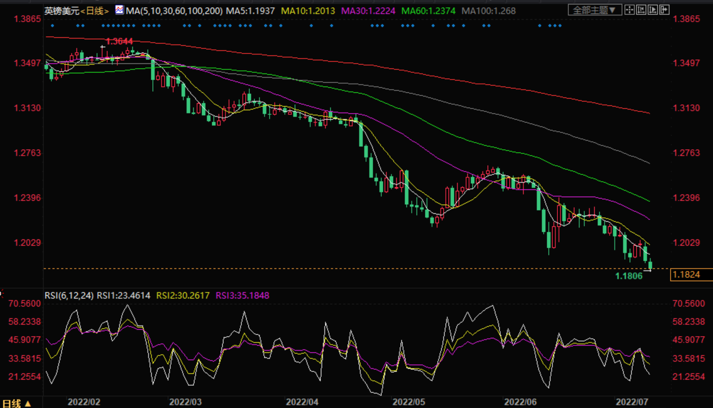
Task: Click the 2022/05 date on time axis
Action: (408, 402)
